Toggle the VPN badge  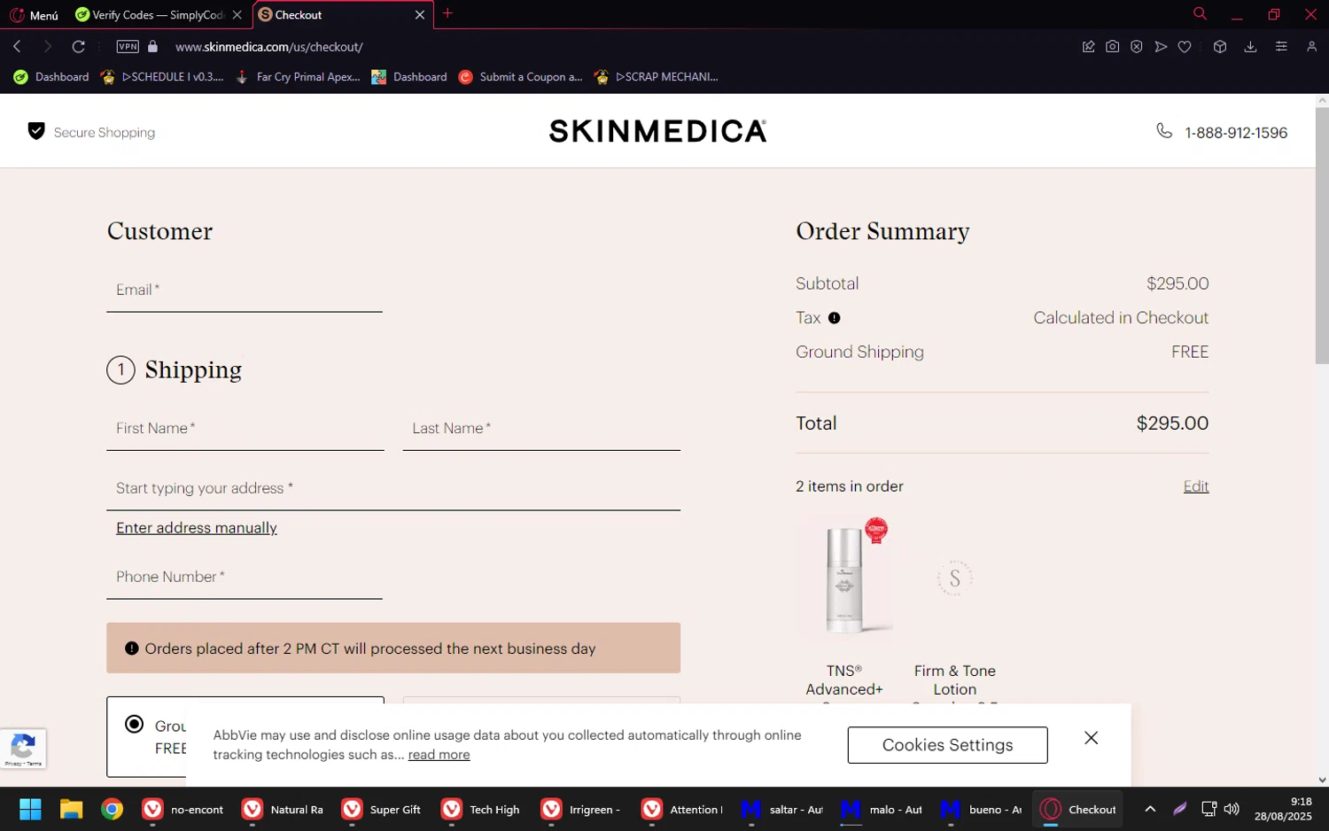(128, 46)
